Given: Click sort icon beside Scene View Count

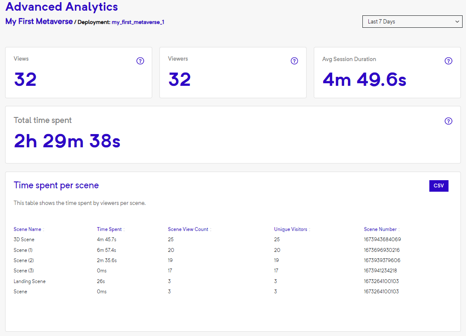Looking at the screenshot, I should (211, 230).
